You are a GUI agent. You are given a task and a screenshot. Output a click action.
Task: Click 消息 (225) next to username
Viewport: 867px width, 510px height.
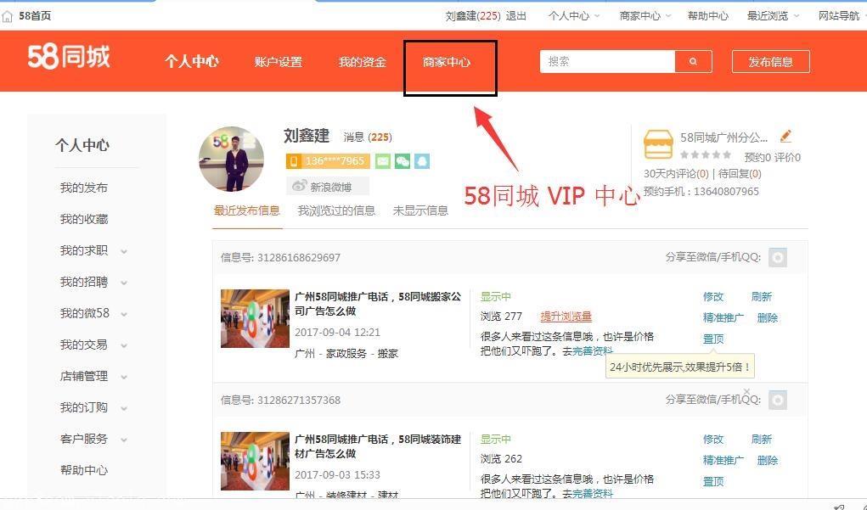367,137
